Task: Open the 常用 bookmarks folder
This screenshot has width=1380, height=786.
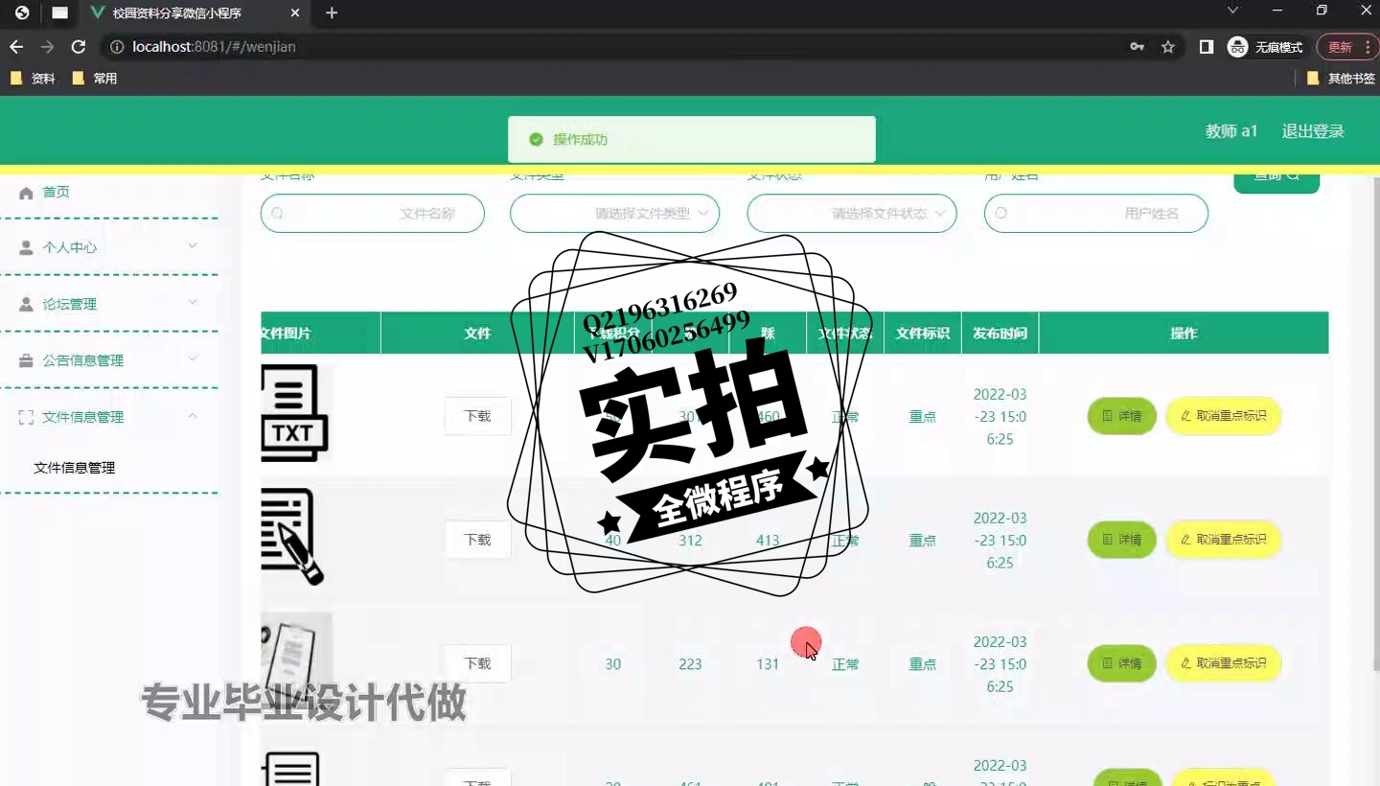Action: coord(95,79)
